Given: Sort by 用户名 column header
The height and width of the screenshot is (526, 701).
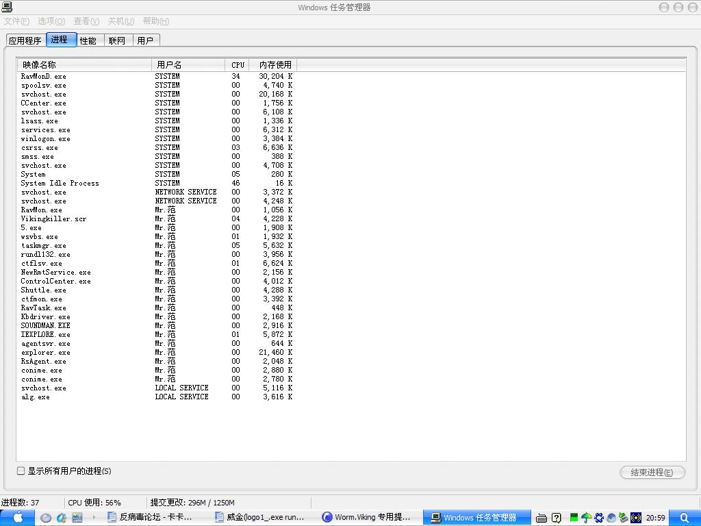Looking at the screenshot, I should pos(188,65).
